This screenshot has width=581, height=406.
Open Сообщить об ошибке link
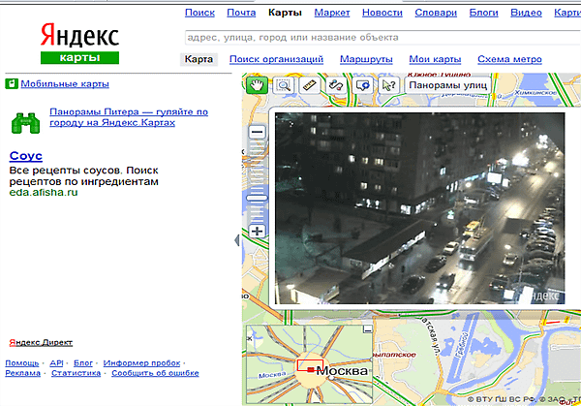(x=155, y=373)
